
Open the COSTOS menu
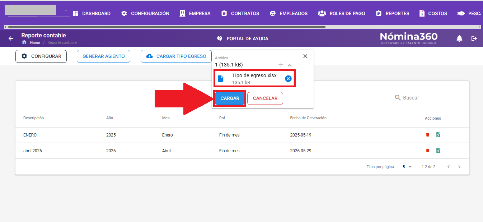(433, 13)
